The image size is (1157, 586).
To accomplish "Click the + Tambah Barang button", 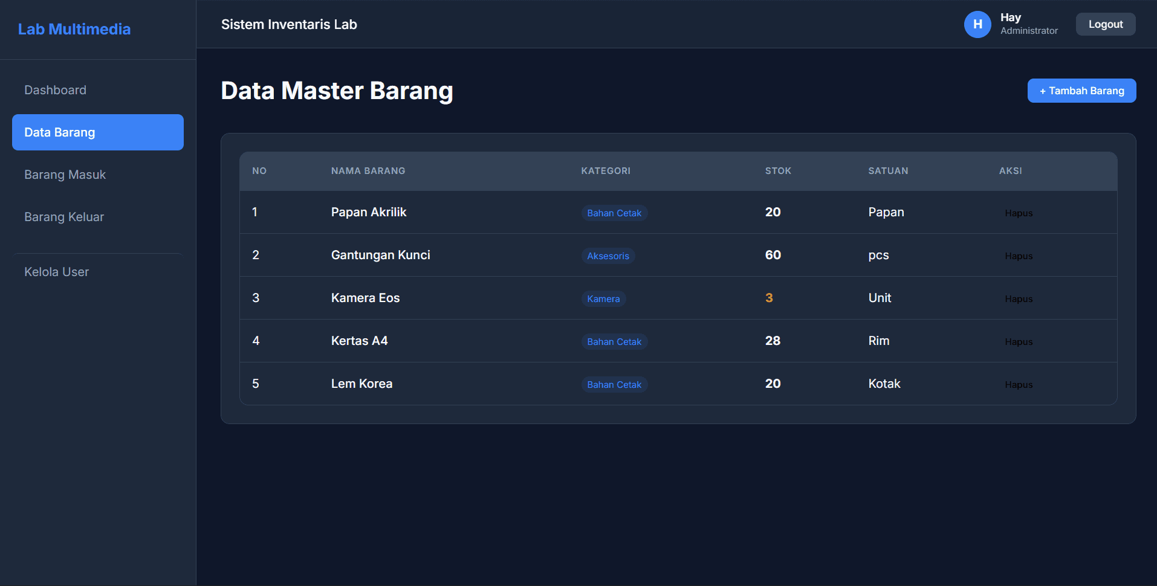I will tap(1081, 91).
